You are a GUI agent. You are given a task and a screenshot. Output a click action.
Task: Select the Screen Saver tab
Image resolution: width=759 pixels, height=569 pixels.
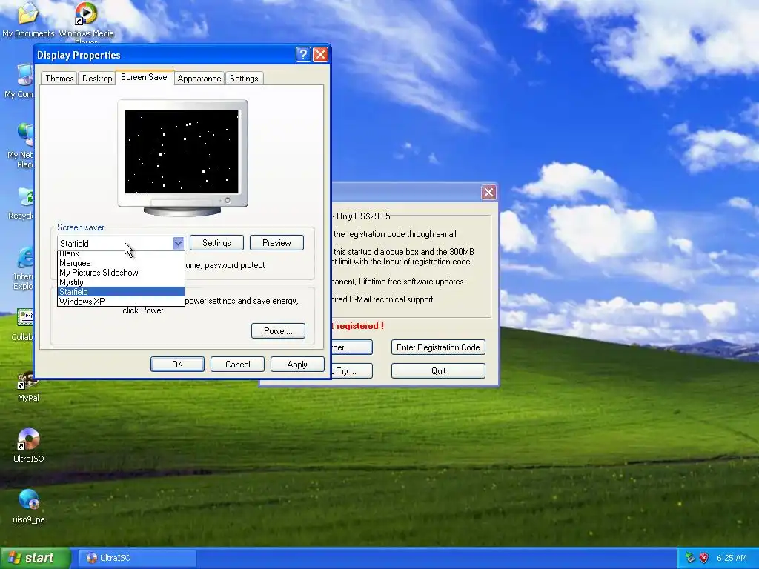145,77
